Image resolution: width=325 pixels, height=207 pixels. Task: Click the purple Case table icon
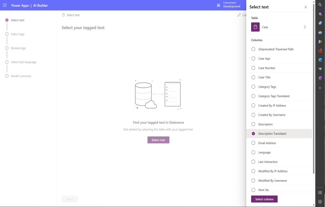tap(255, 27)
